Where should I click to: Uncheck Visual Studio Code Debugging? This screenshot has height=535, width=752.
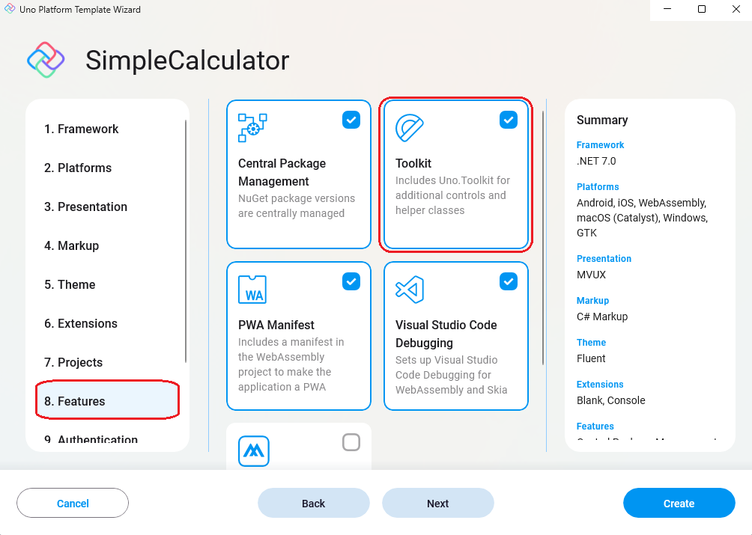pos(509,281)
